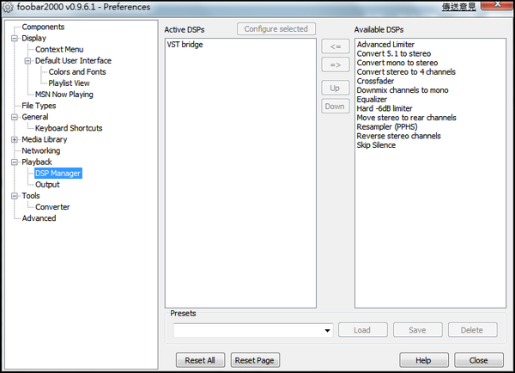The image size is (515, 373).
Task: Select the File Types page
Action: point(39,106)
